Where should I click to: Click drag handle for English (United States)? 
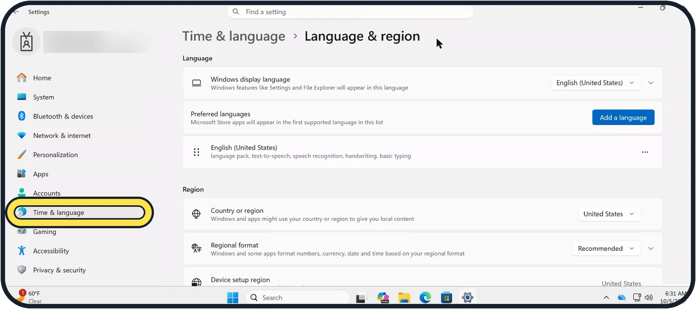[x=196, y=152]
